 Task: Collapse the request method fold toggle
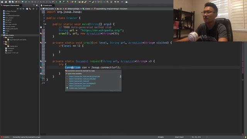[46, 61]
